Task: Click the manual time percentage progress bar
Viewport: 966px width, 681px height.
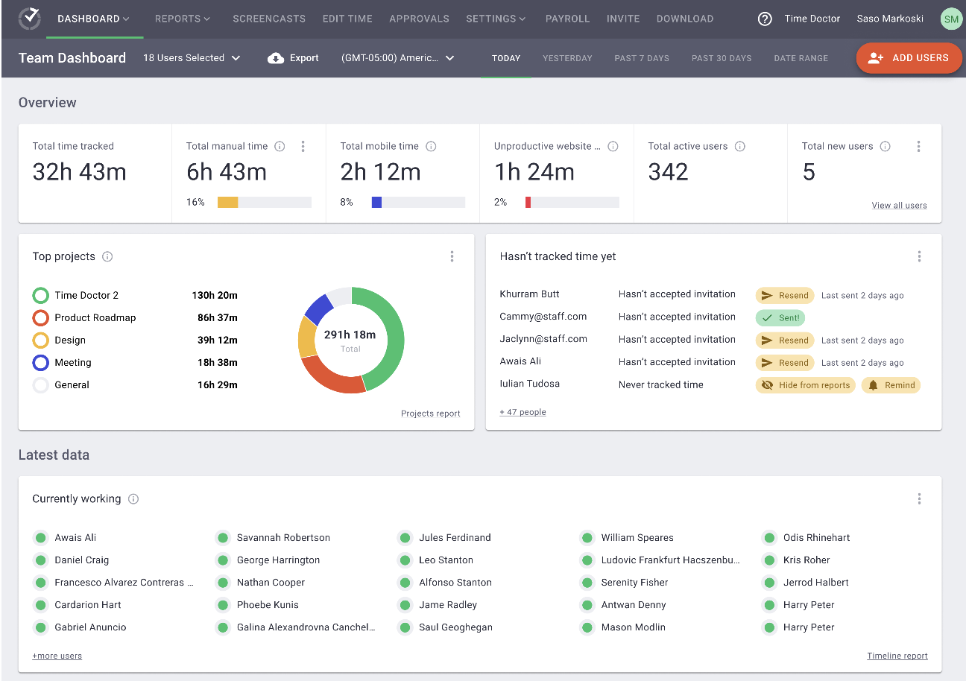Action: 263,201
